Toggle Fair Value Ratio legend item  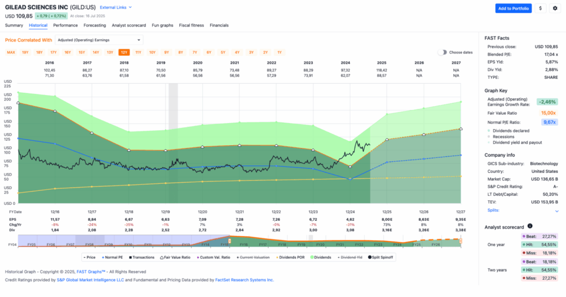(x=175, y=257)
